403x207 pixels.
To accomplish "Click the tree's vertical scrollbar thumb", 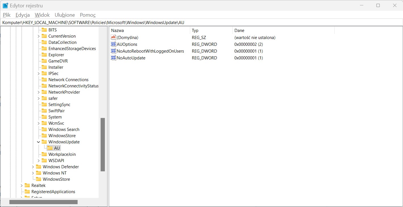I will coord(103,145).
